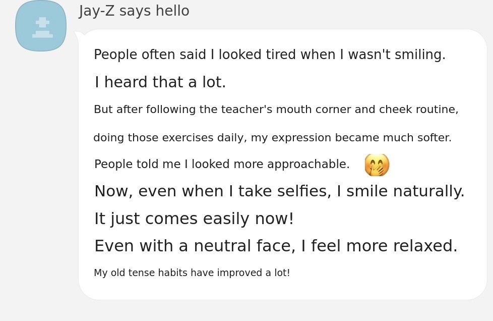493x321 pixels.
Task: Click 'doing those exercises daily' text line
Action: pyautogui.click(x=272, y=138)
